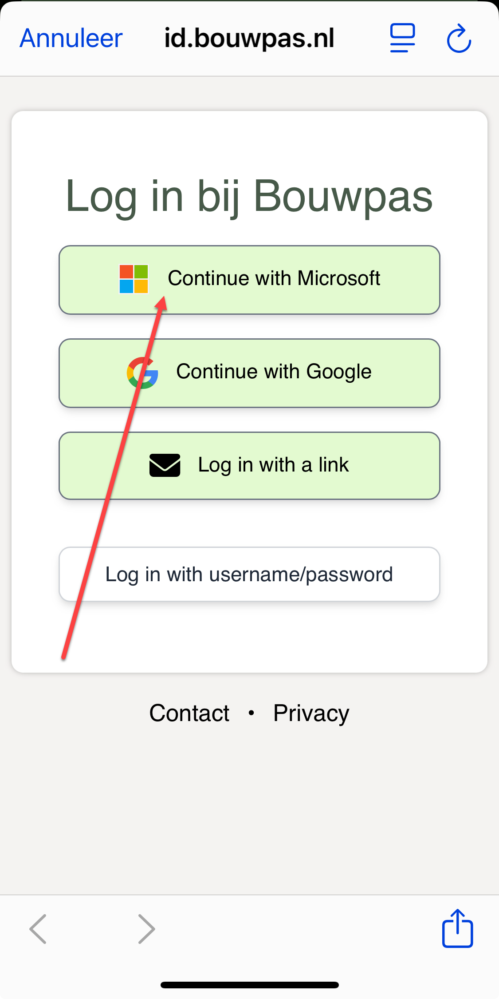Tap the black envelope mail icon

165,465
